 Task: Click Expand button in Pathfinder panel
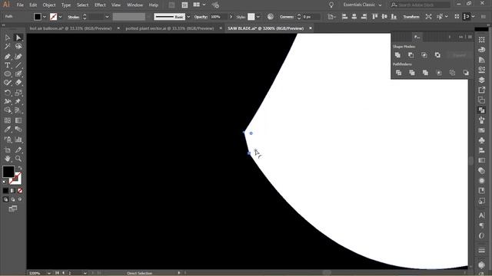click(x=459, y=55)
